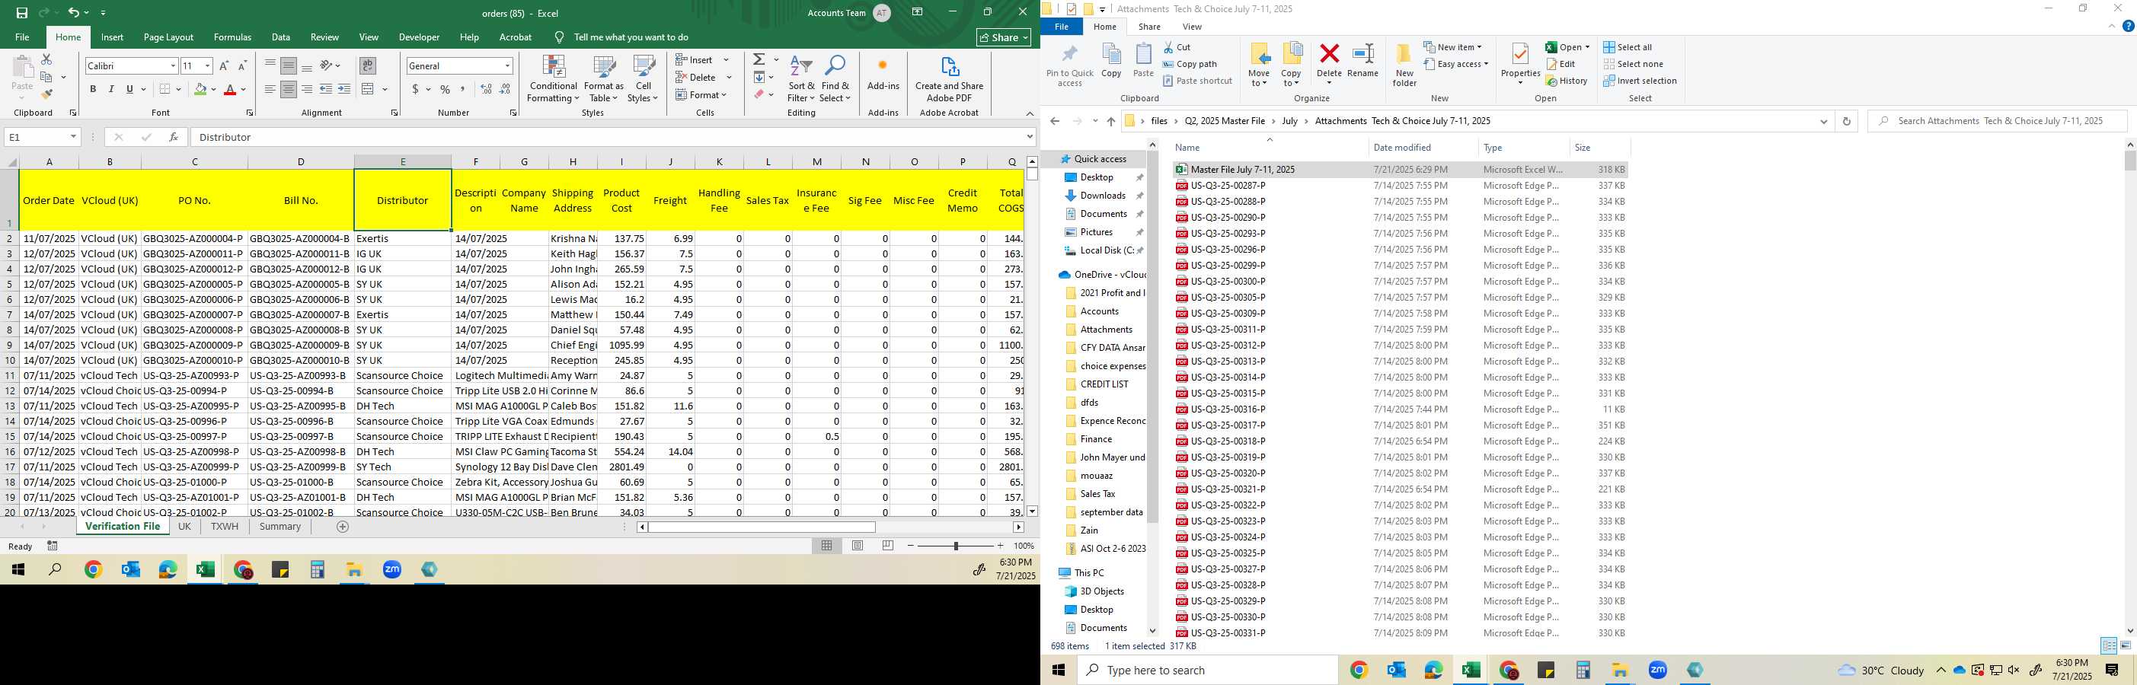Screen dimensions: 2137x685
Task: Click the Explorer Refresh button
Action: pyautogui.click(x=1846, y=121)
